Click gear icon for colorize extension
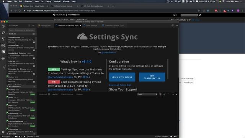This screenshot has height=138, width=245. tap(34, 66)
